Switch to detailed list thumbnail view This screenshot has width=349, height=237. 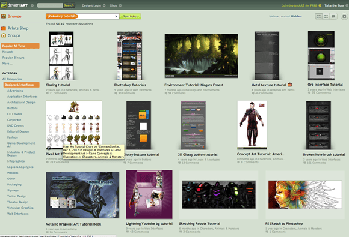319,16
